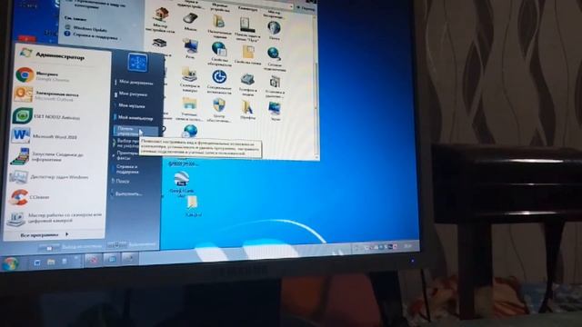Image resolution: width=582 pixels, height=327 pixels.
Task: Launch Microsoft Word 2010 from Start menu
Action: pos(45,135)
